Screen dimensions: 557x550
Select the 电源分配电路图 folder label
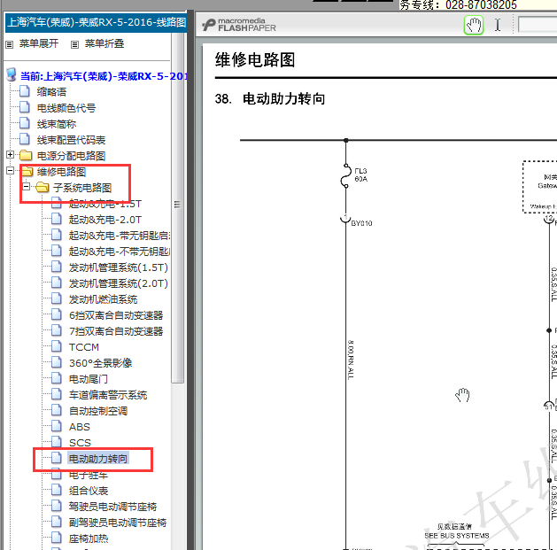[x=71, y=156]
